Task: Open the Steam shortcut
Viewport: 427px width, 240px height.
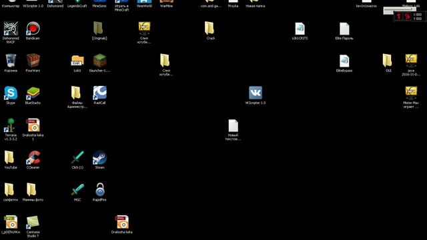Action: (x=99, y=157)
